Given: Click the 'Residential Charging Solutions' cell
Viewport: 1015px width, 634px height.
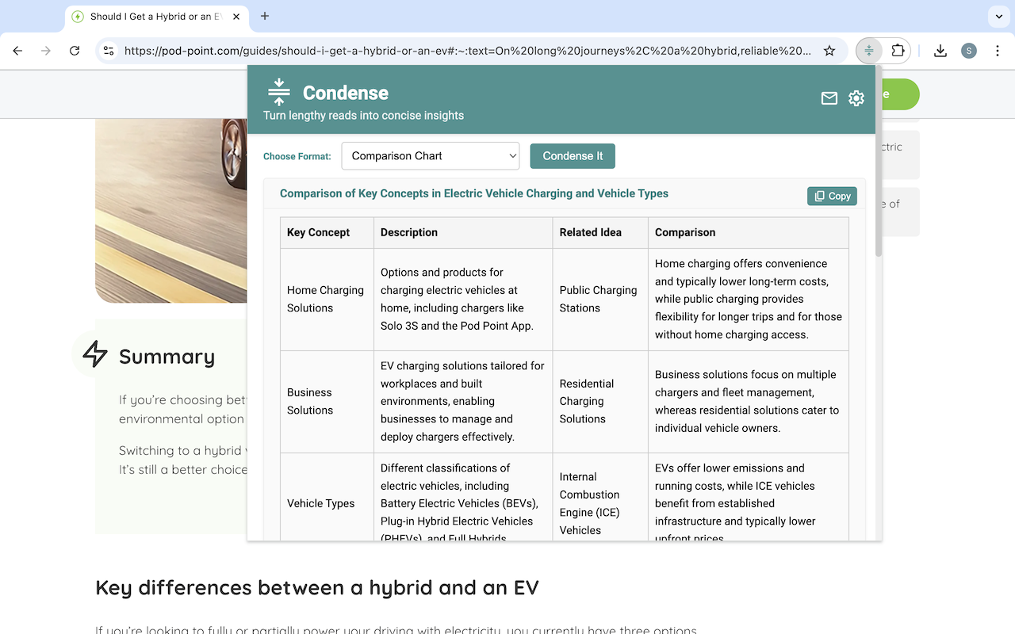Looking at the screenshot, I should pyautogui.click(x=600, y=402).
